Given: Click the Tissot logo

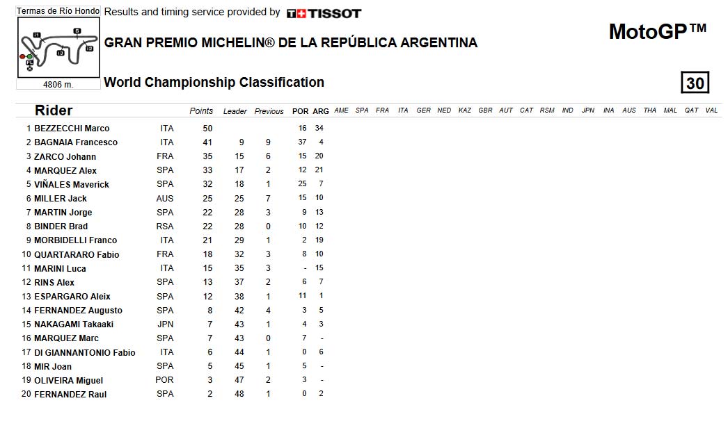Looking at the screenshot, I should (324, 14).
